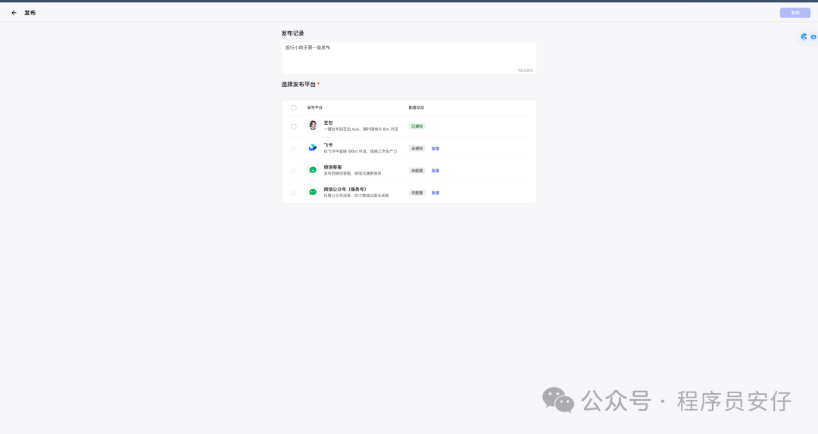Image resolution: width=818 pixels, height=434 pixels.
Task: Open 配置 link for 微信公众号（服务号）
Action: coord(436,193)
